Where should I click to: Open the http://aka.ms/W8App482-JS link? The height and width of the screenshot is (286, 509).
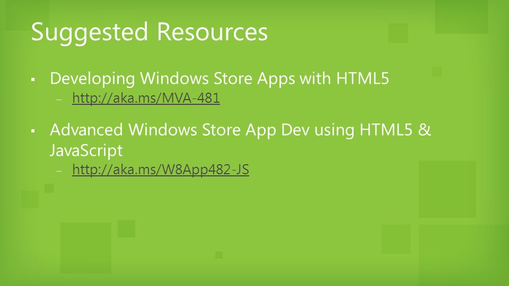pos(161,169)
